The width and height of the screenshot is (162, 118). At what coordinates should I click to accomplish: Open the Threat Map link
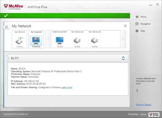click(133, 114)
